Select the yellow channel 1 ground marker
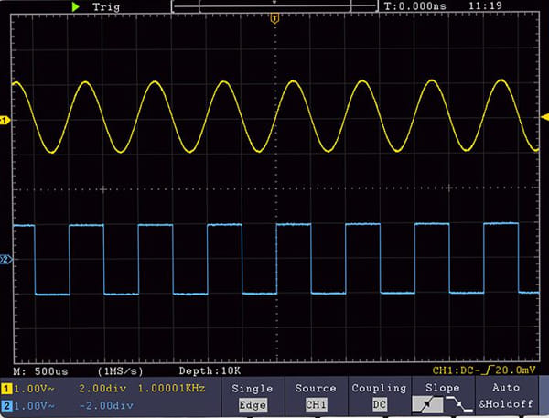This screenshot has height=418, width=549. click(x=5, y=121)
